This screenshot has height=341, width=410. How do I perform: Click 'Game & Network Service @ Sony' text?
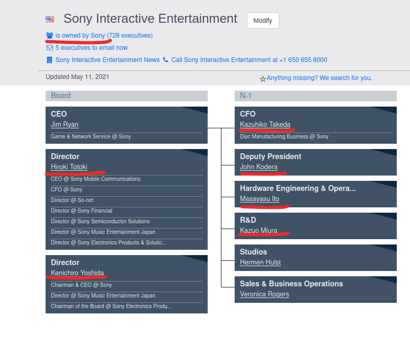click(x=91, y=136)
